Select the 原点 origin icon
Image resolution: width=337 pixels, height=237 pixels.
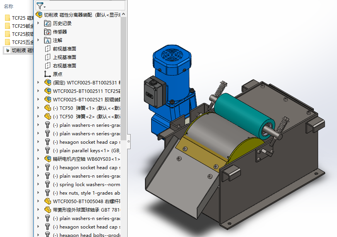pyautogui.click(x=48, y=74)
